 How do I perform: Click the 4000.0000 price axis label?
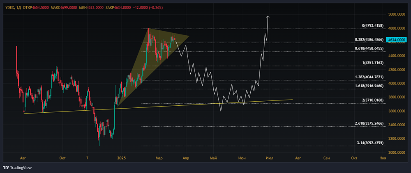tap(397, 83)
